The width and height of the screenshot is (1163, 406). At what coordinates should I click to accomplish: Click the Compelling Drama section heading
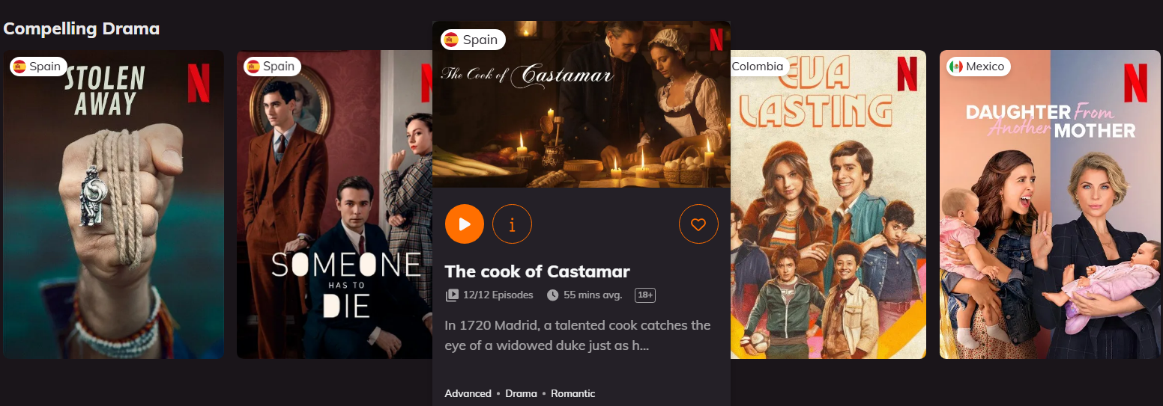[82, 29]
